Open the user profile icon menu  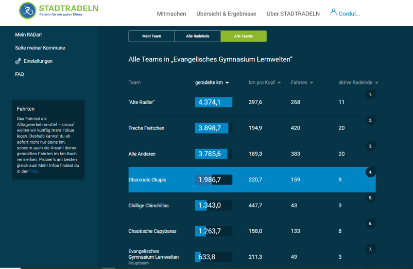pos(333,12)
